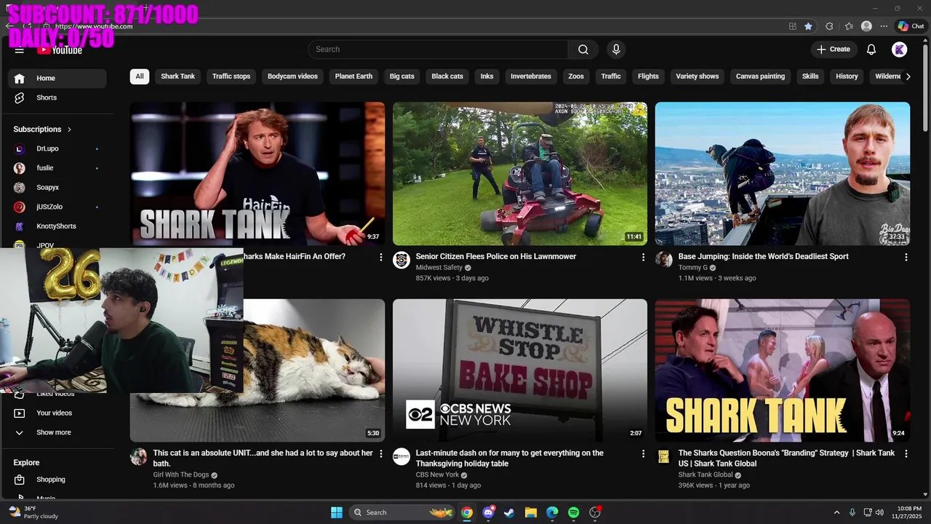Open Shorts in the sidebar

pos(57,98)
